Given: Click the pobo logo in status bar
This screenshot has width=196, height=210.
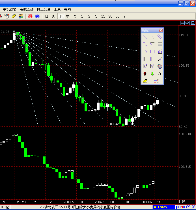Looking at the screenshot, I should [180, 207].
